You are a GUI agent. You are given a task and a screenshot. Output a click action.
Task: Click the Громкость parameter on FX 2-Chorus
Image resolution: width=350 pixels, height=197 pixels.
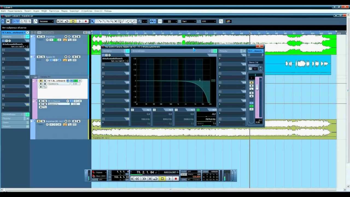tap(59, 104)
